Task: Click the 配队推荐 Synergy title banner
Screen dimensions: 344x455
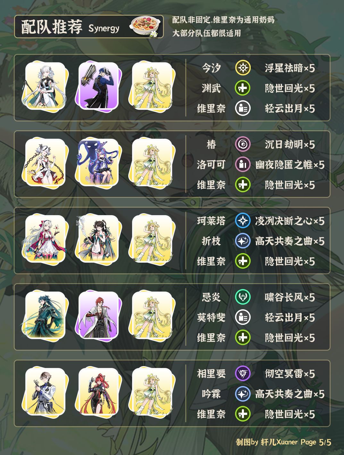Action: [x=89, y=27]
